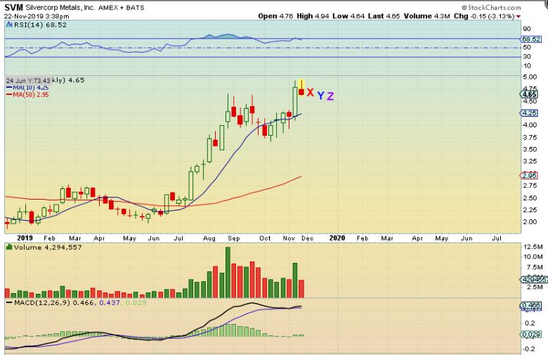Click the 2.00 price axis label
548x355 pixels.
[x=530, y=221]
